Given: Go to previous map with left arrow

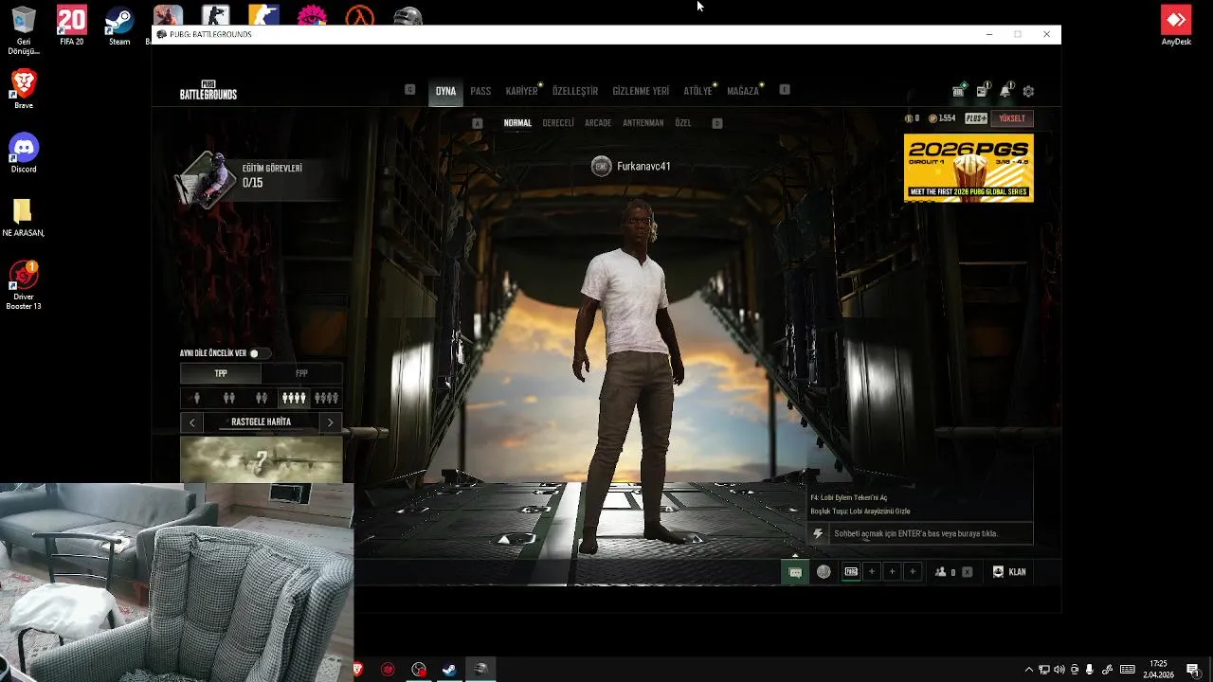Looking at the screenshot, I should [192, 422].
